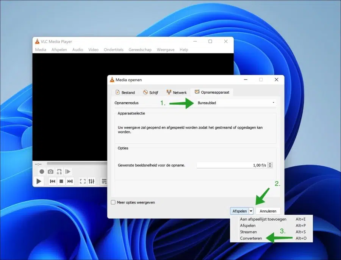Choose Converteren from the menu
Screen dimensions: 341x260
[x=271, y=238]
